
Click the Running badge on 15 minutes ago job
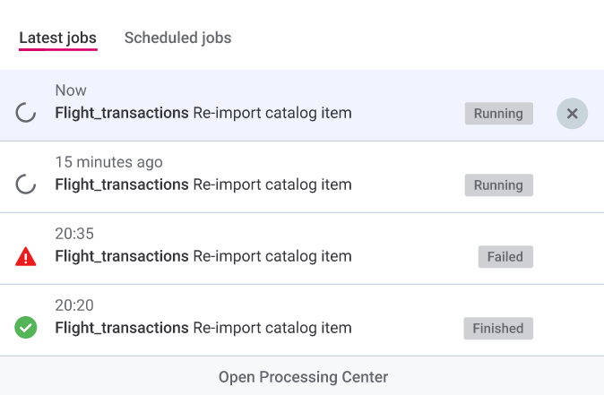click(498, 185)
